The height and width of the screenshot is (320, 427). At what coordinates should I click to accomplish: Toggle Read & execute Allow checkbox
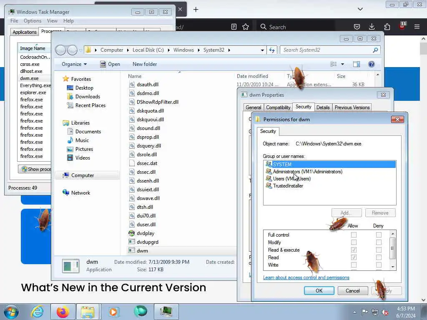(354, 250)
